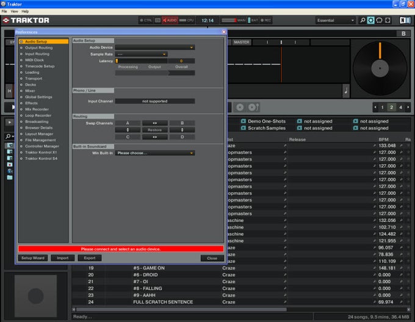Toggle the headphones cruise icon in header
Image resolution: width=415 pixels, height=322 pixels.
pyautogui.click(x=379, y=20)
